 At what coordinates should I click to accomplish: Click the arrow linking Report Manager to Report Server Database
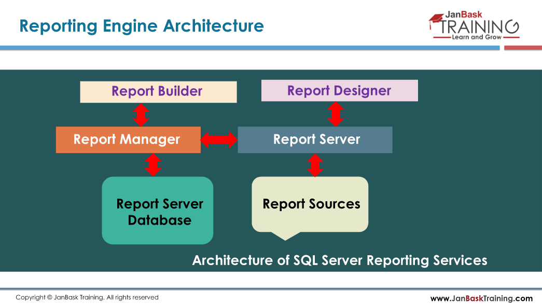154,164
